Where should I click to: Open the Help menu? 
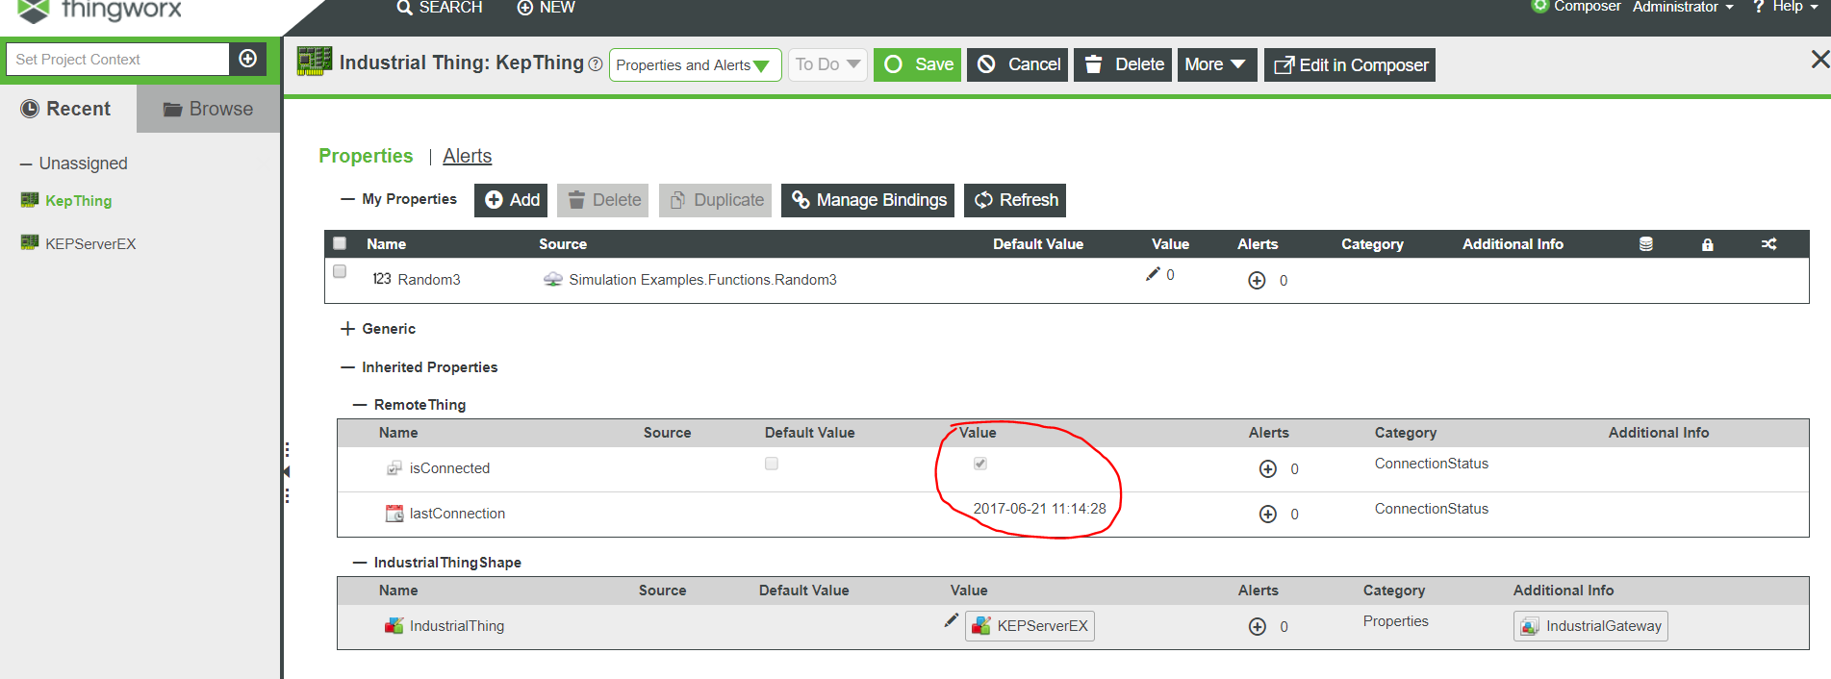click(1786, 8)
